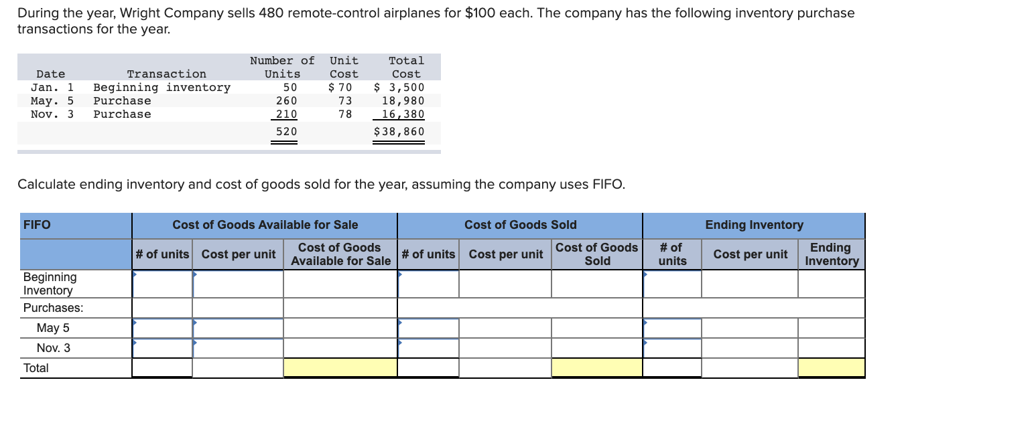Image resolution: width=1036 pixels, height=431 pixels.
Task: Click May 5 units cell under Available for Sale
Action: (x=162, y=328)
